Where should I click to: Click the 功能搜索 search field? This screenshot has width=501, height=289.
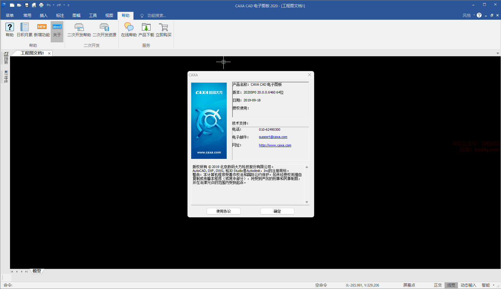pos(157,15)
